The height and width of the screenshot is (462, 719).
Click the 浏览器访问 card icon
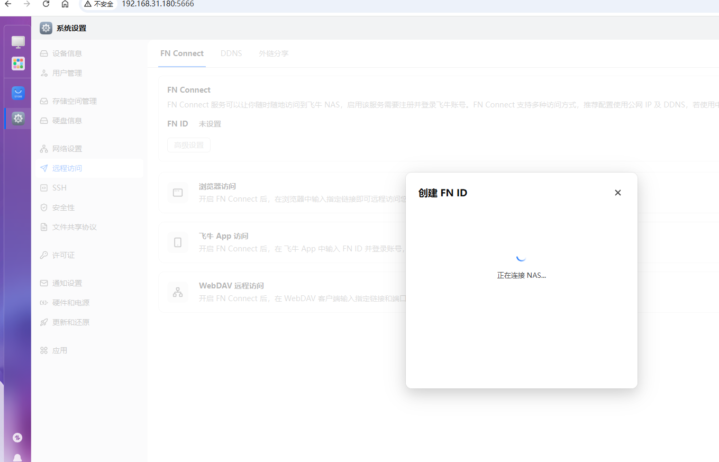click(x=178, y=193)
